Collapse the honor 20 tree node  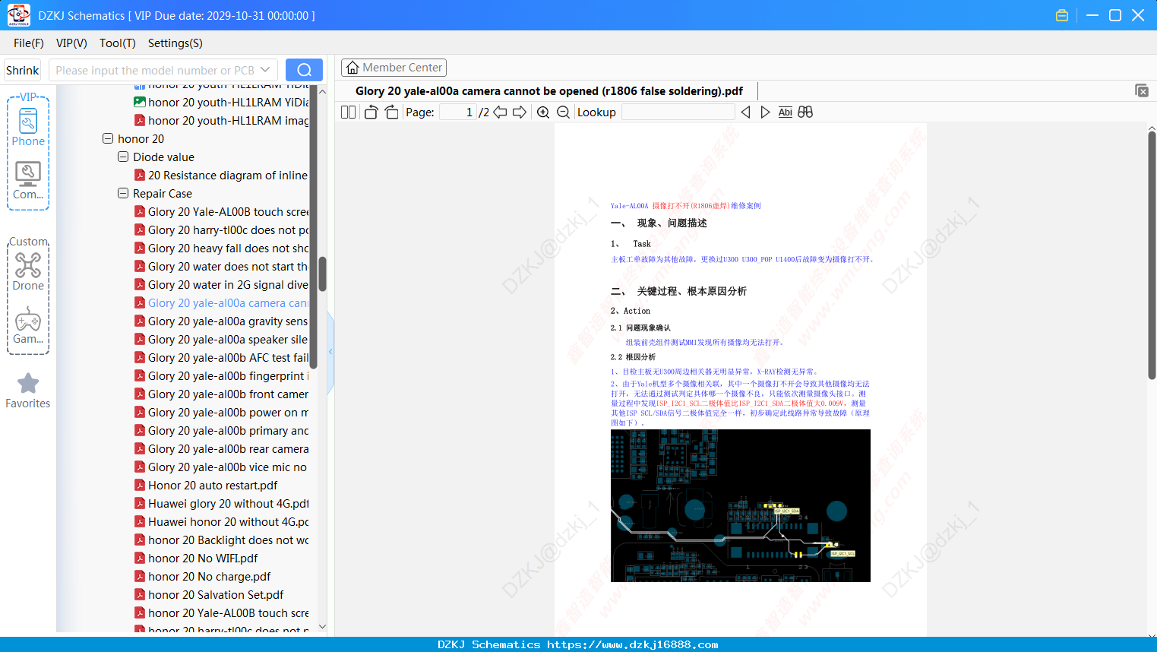tap(108, 139)
